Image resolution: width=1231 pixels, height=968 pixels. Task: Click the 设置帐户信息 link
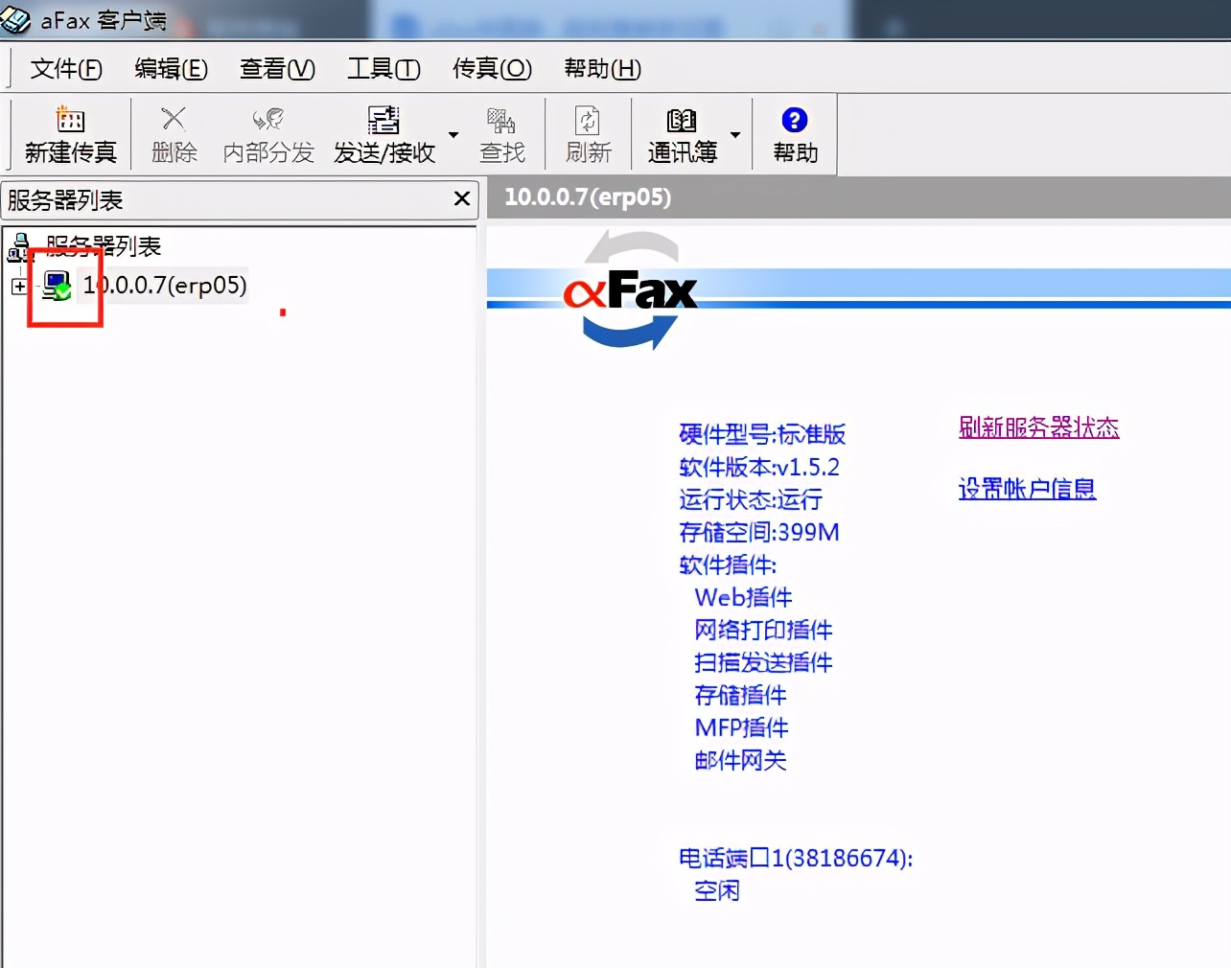click(1027, 489)
